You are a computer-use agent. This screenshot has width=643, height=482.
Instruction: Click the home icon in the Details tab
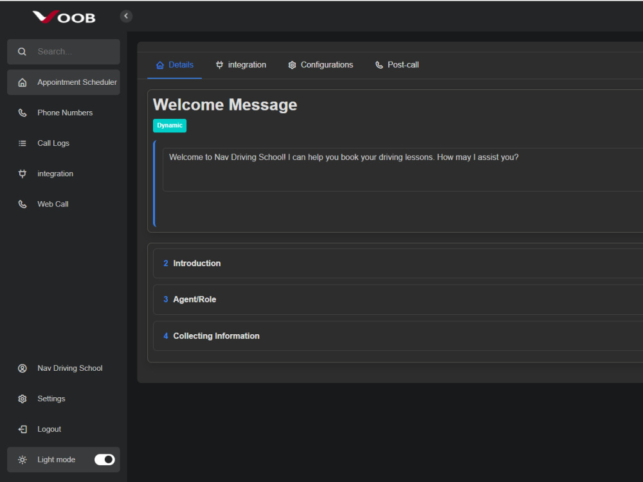[x=160, y=65]
